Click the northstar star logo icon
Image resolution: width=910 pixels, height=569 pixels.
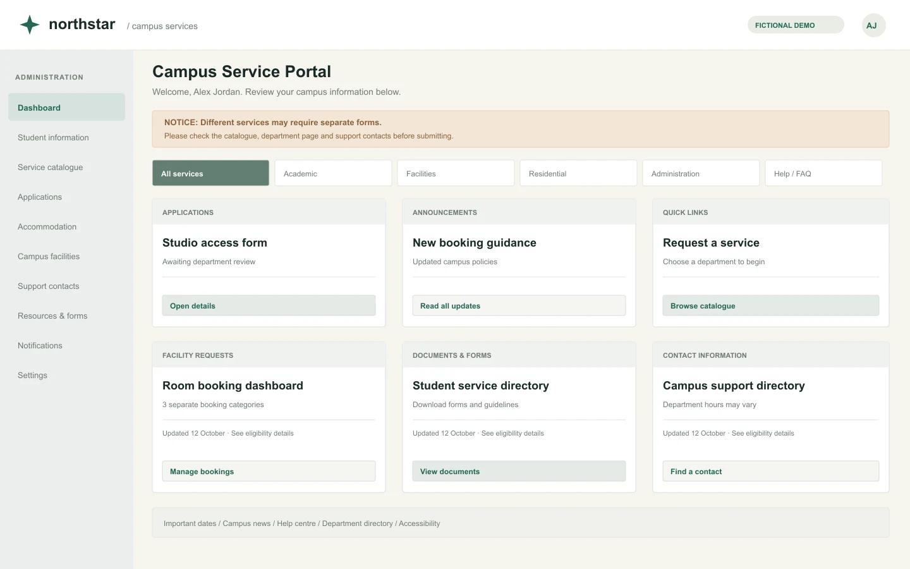click(x=30, y=25)
